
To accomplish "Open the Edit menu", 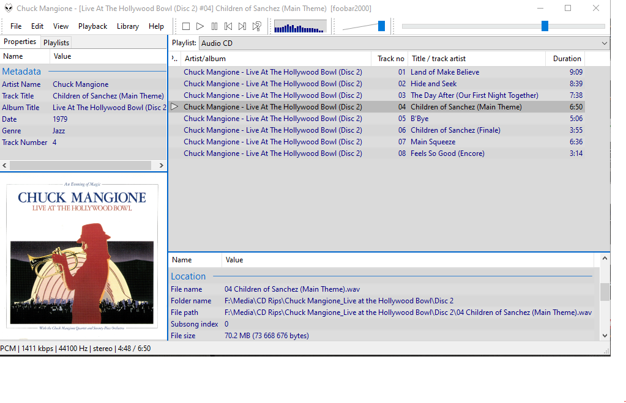I will 37,26.
